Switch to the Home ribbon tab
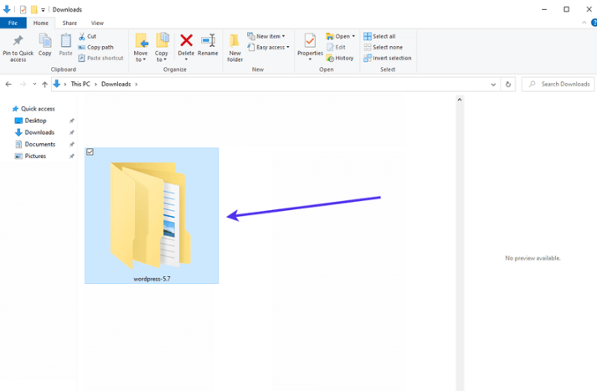Image resolution: width=597 pixels, height=391 pixels. coord(41,23)
